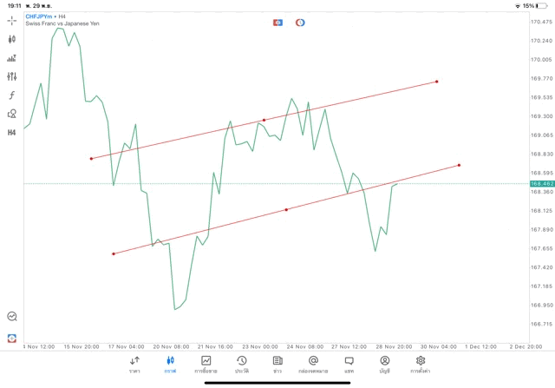Open the chart settings sliders icon
The height and width of the screenshot is (388, 555).
click(x=12, y=76)
